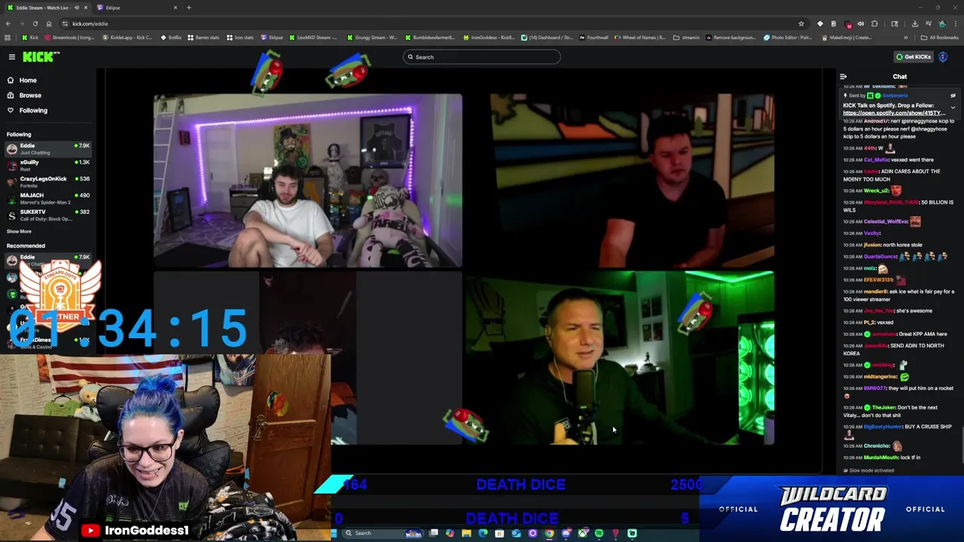Click Windows taskbar Search box

[383, 533]
